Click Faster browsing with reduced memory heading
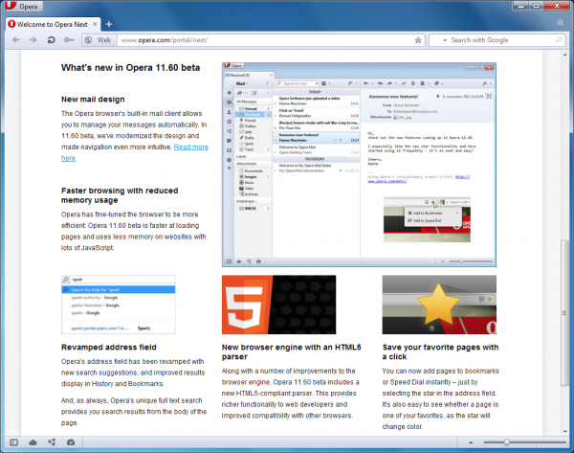This screenshot has width=574, height=453. 120,195
